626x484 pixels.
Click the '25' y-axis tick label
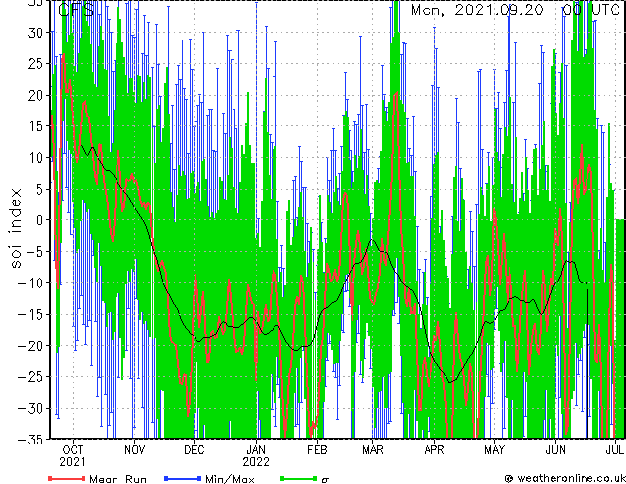click(36, 63)
